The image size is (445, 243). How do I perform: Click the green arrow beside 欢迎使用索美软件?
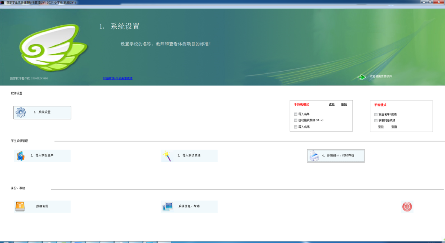[x=362, y=77]
